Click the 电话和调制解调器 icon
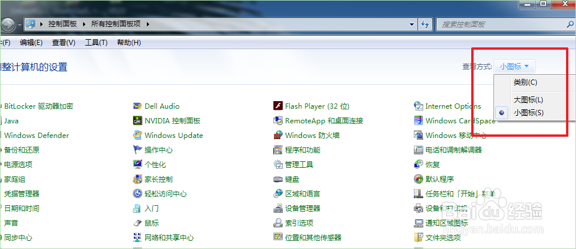This screenshot has width=576, height=249. [418, 150]
